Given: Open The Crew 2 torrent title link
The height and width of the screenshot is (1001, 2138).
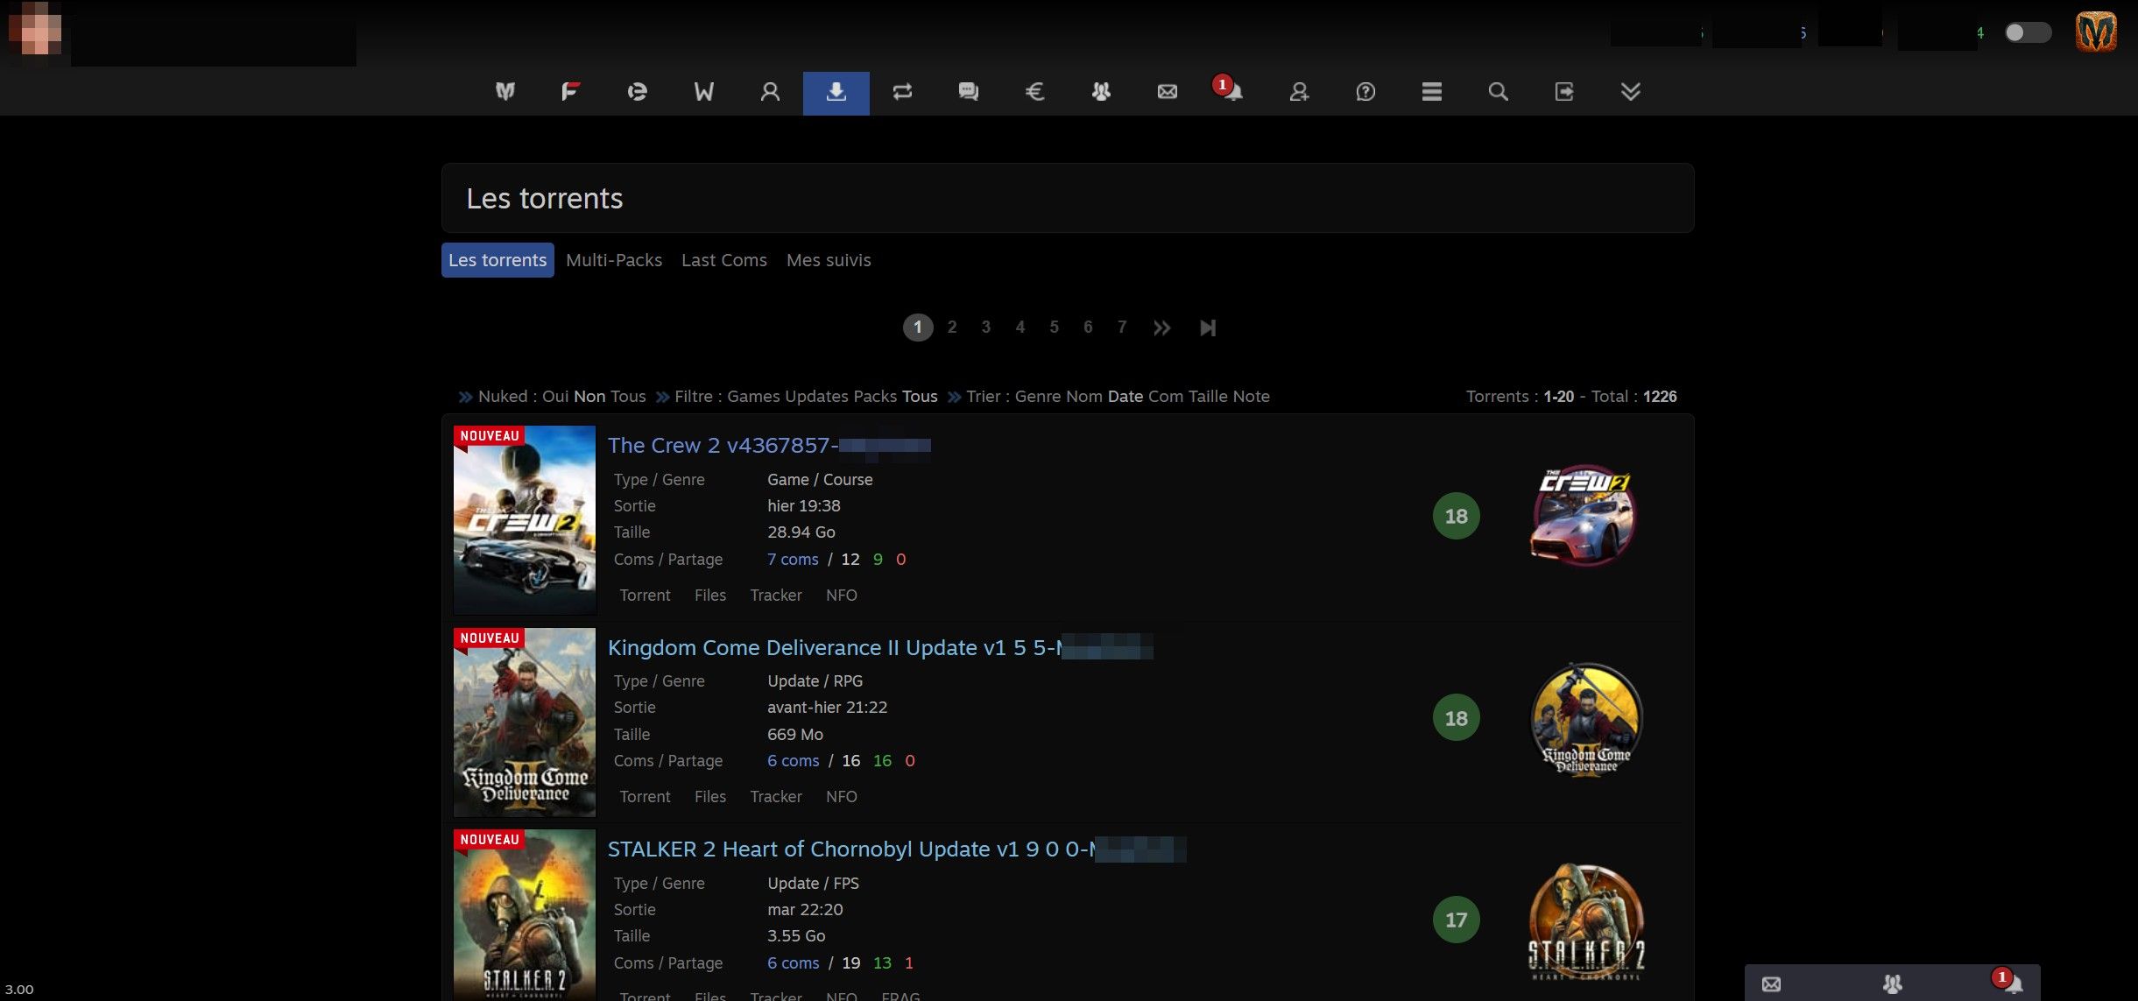Looking at the screenshot, I should tap(722, 446).
